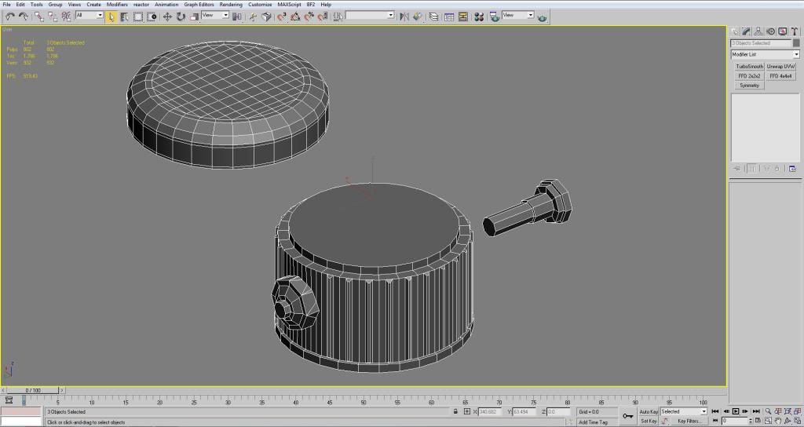This screenshot has width=804, height=427.
Task: Toggle the Auto Key button
Action: (x=649, y=411)
